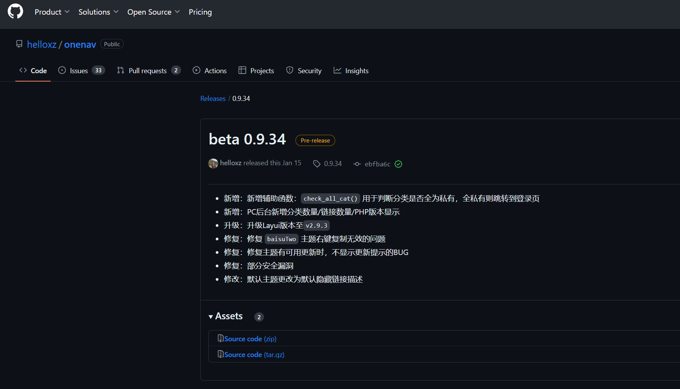Switch to the Issues tab
The width and height of the screenshot is (680, 389).
coord(81,70)
